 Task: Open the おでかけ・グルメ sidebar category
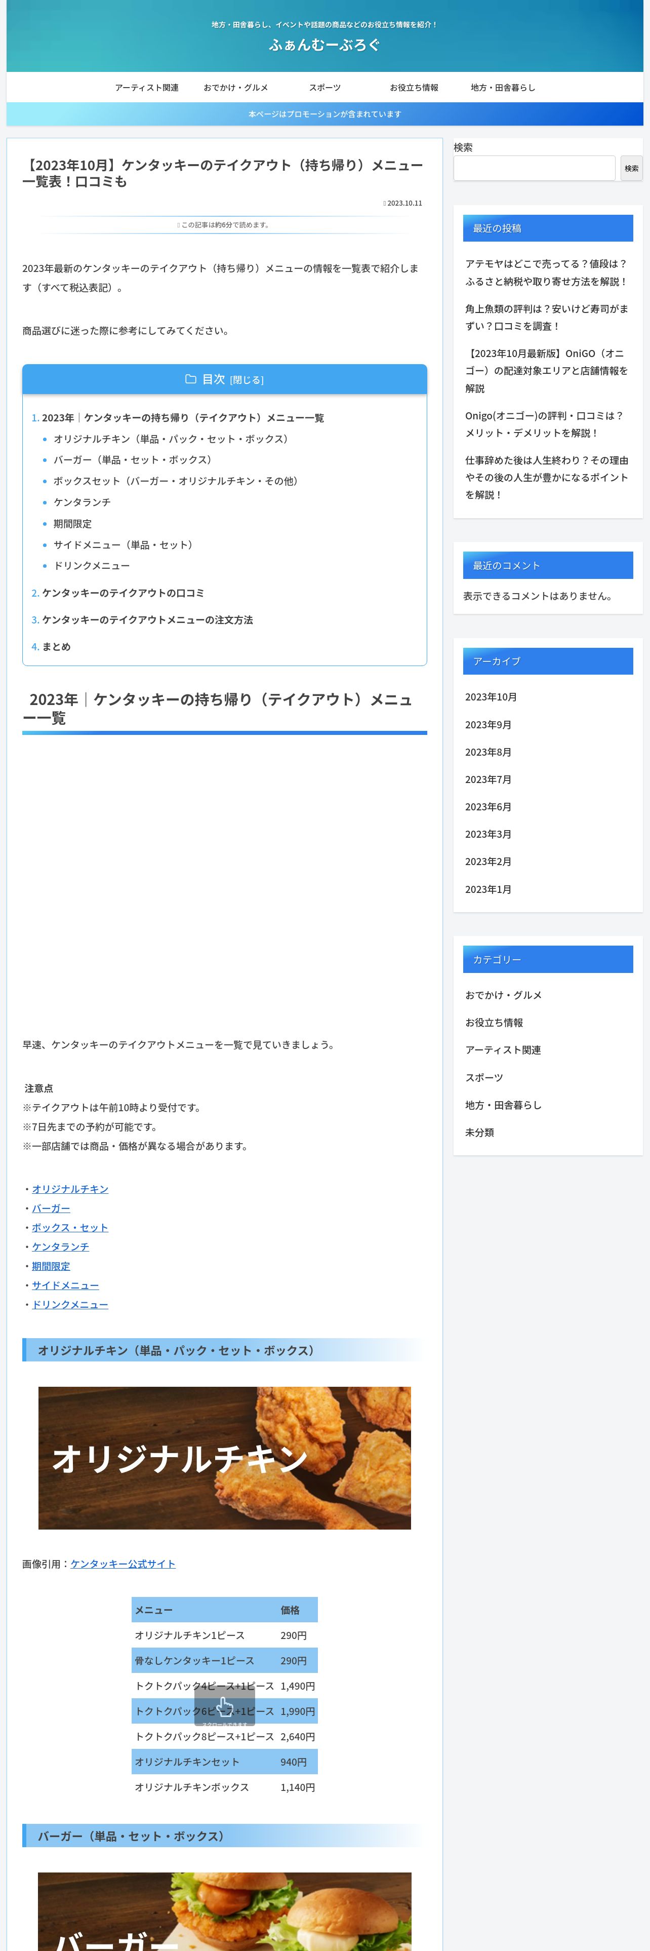click(x=503, y=996)
